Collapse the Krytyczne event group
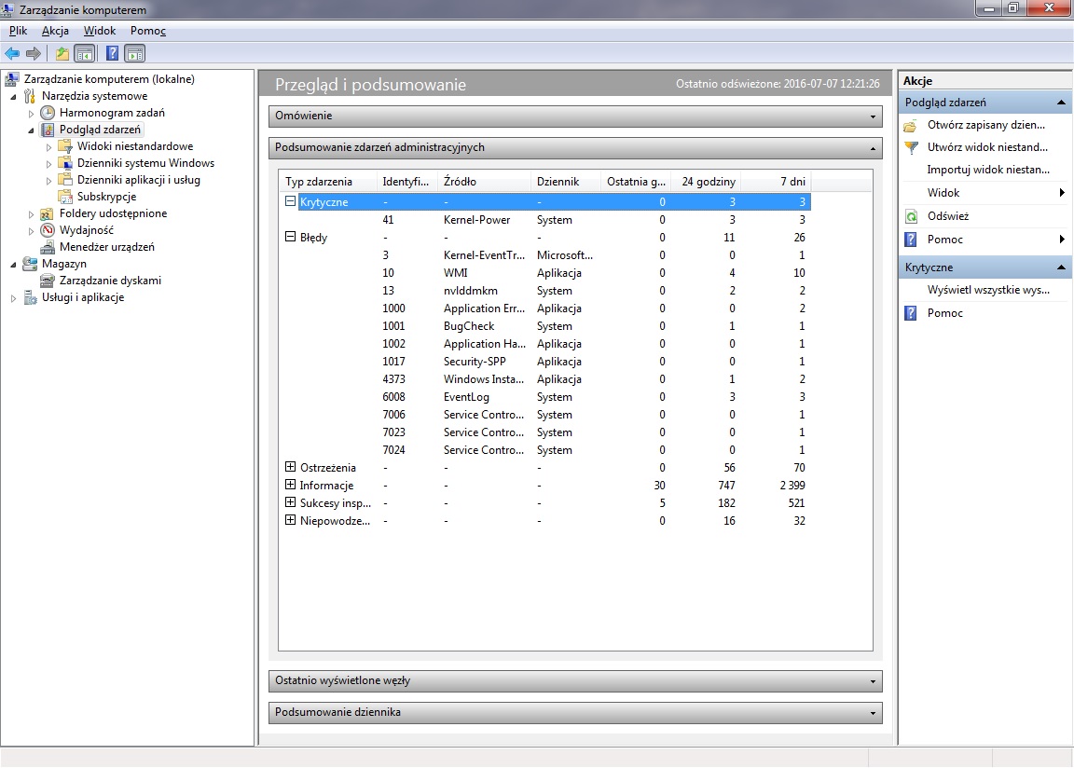This screenshot has height=768, width=1074. (x=291, y=201)
